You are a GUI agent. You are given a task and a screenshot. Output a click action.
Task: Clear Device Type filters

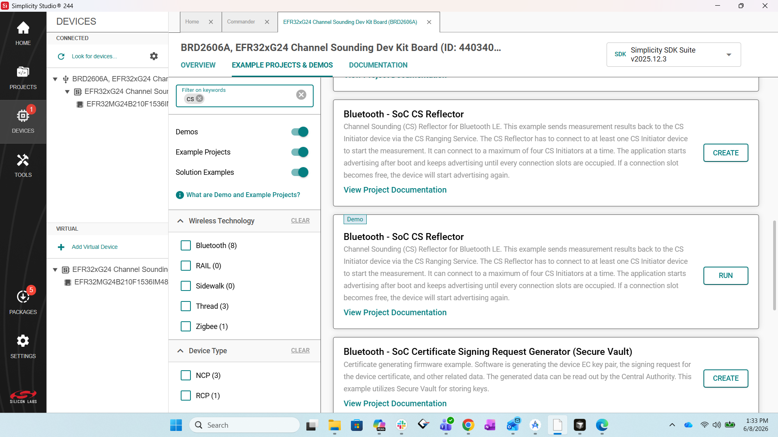point(300,350)
